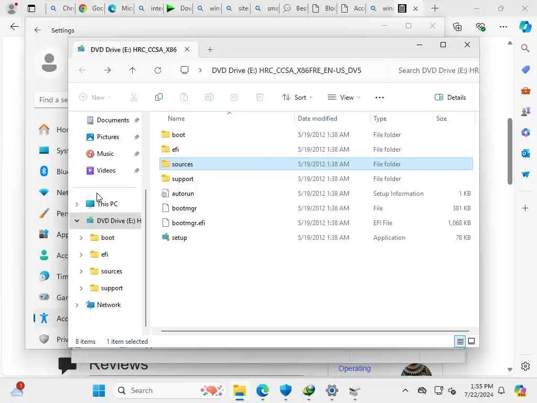This screenshot has height=403, width=537.
Task: Click the Paste clipboard icon in toolbar
Action: point(184,98)
